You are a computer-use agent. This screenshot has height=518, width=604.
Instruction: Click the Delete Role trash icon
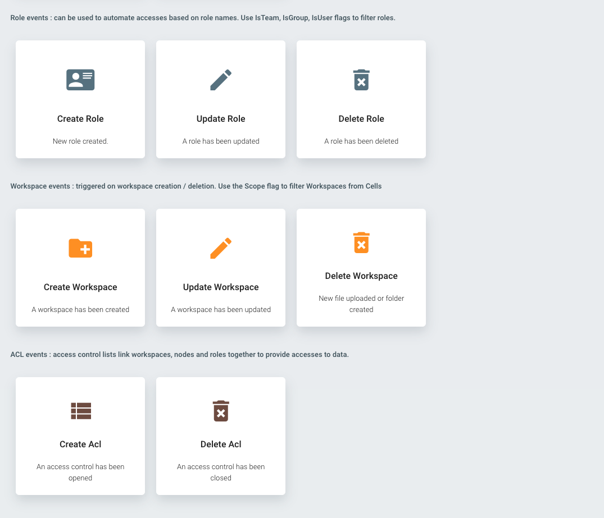(361, 80)
